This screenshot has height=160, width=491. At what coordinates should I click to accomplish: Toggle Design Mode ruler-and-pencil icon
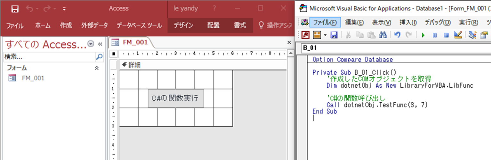[458, 35]
